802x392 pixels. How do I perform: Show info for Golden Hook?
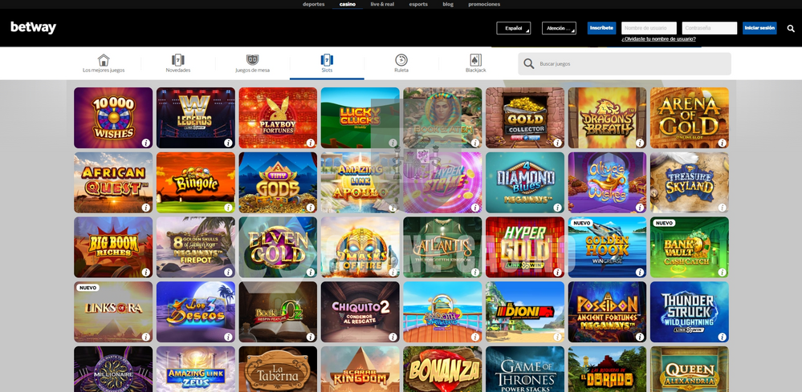tap(640, 273)
